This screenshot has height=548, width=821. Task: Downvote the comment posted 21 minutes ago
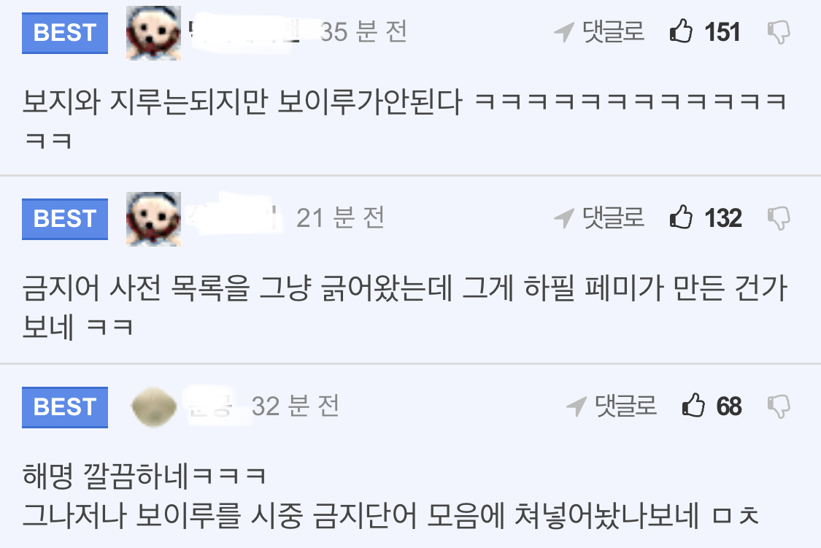tap(779, 218)
